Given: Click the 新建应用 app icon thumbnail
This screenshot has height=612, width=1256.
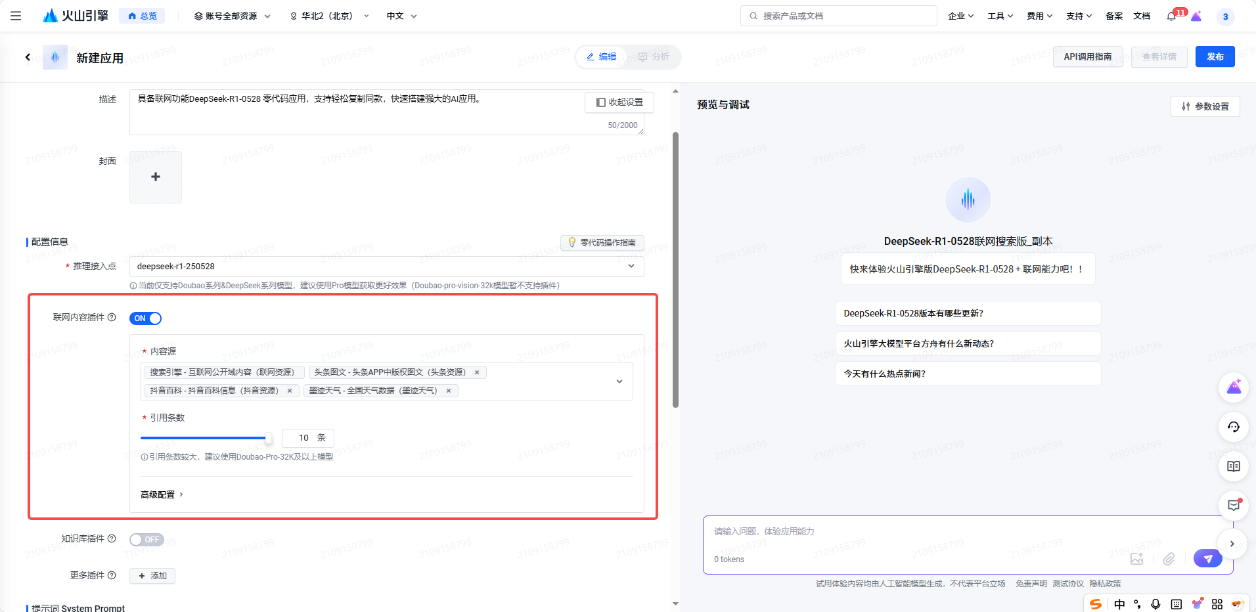Looking at the screenshot, I should tap(55, 57).
